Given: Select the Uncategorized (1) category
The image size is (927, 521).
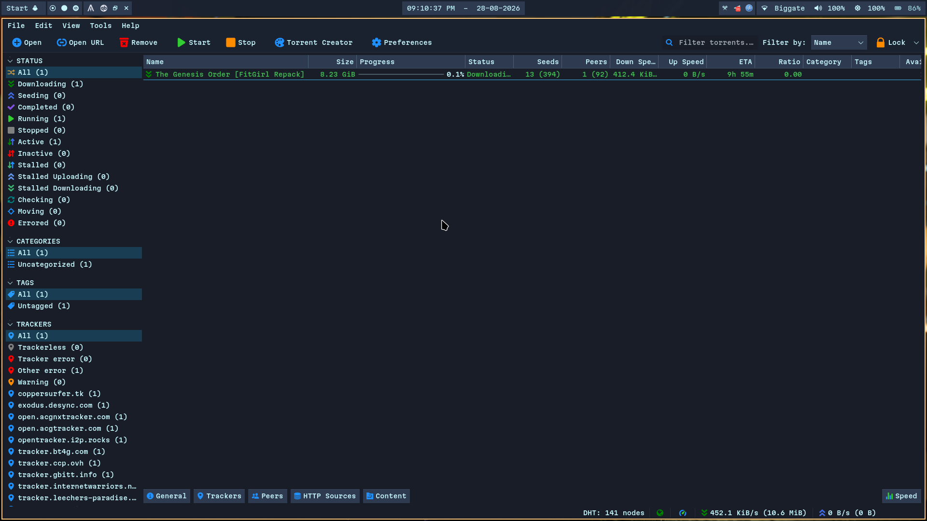Looking at the screenshot, I should point(74,264).
